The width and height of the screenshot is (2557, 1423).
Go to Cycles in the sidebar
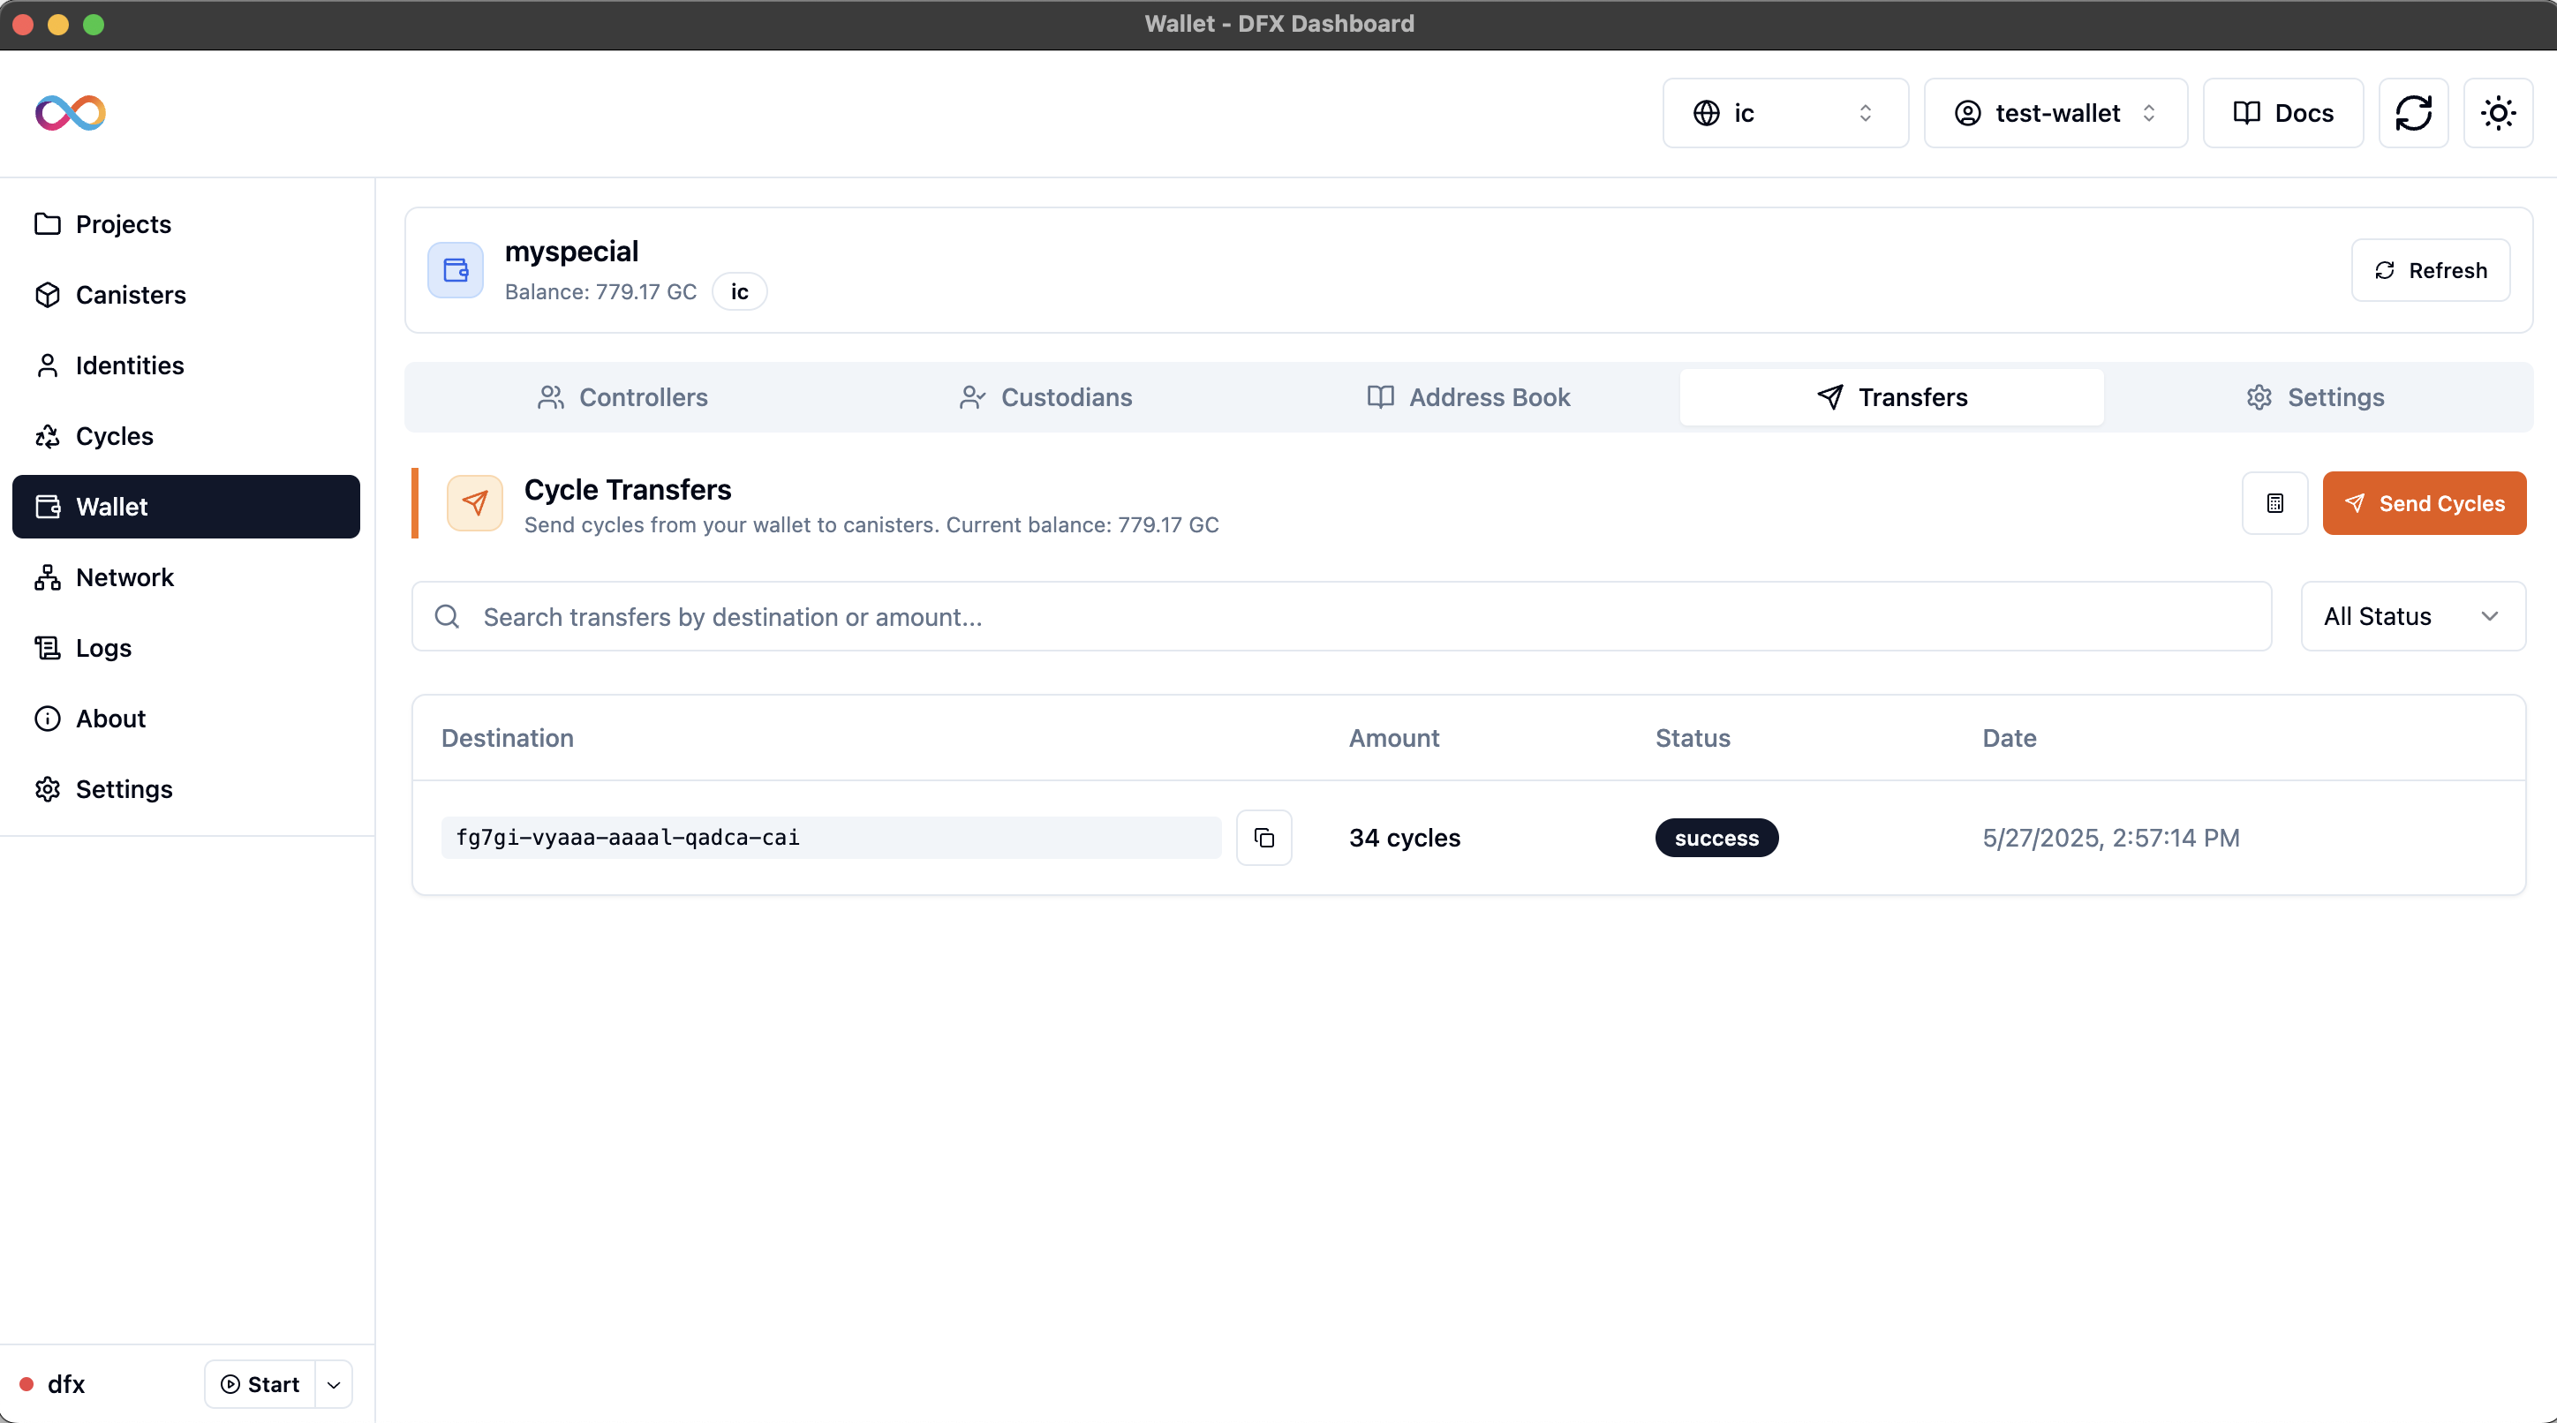point(114,435)
